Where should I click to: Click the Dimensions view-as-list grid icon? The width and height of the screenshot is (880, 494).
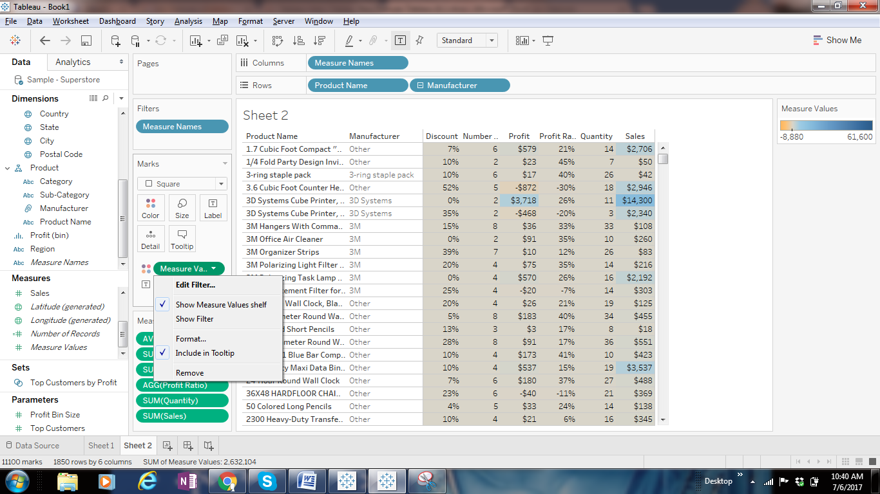point(93,98)
